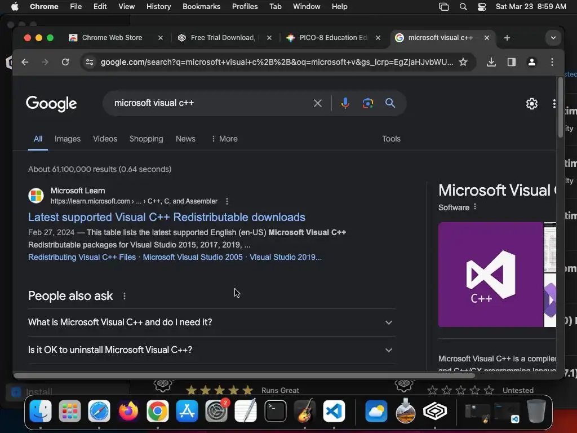The image size is (577, 433).
Task: Bookmark this page with the star icon
Action: pos(463,62)
